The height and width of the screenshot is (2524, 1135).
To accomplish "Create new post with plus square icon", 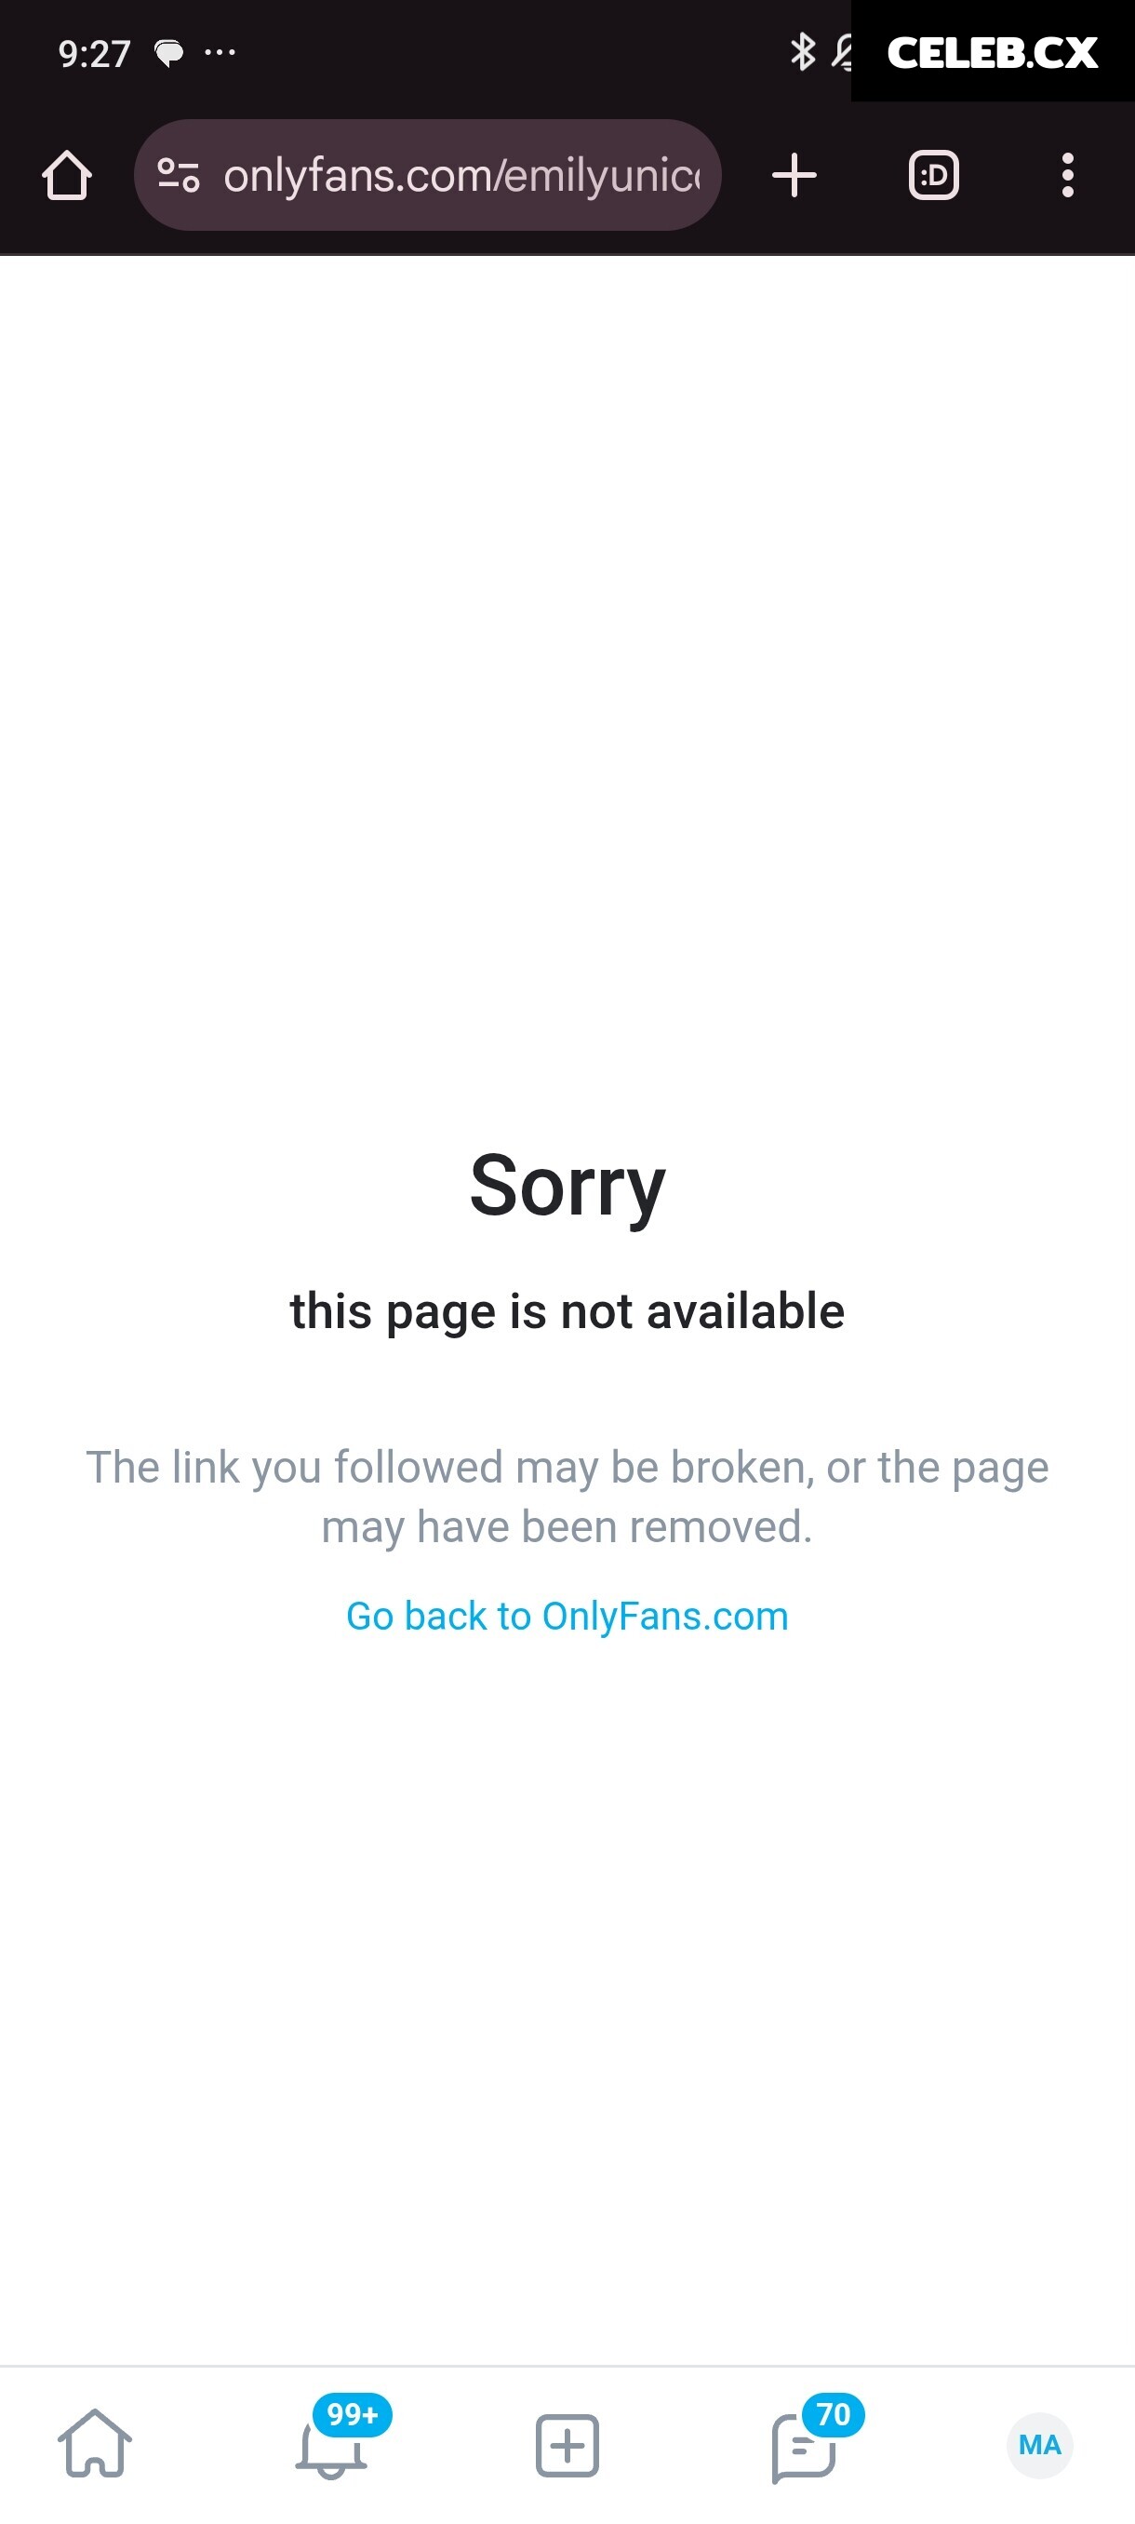I will (567, 2446).
